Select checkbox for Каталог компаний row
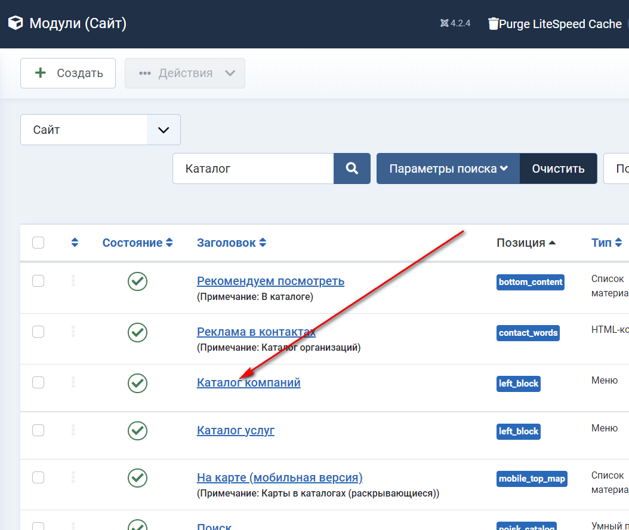The image size is (629, 530). 38,382
